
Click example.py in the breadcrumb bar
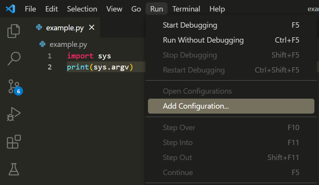pos(68,44)
